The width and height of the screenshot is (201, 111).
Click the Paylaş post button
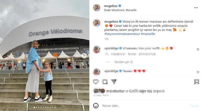click(194, 106)
